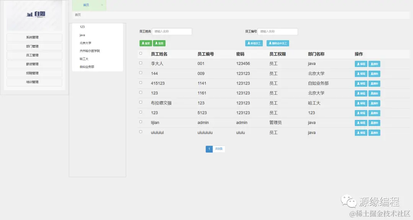Viewport: 413px width, 220px height.
Task: Delete the 布拉德文强 employee row
Action: [x=374, y=103]
